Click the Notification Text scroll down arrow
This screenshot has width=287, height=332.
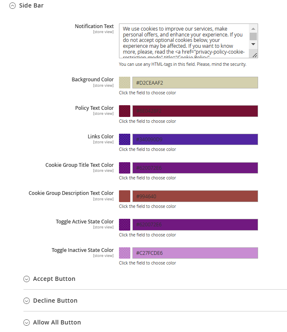coord(253,44)
